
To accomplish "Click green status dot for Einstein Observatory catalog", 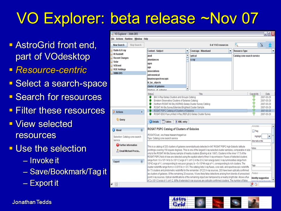I will coord(150,101).
